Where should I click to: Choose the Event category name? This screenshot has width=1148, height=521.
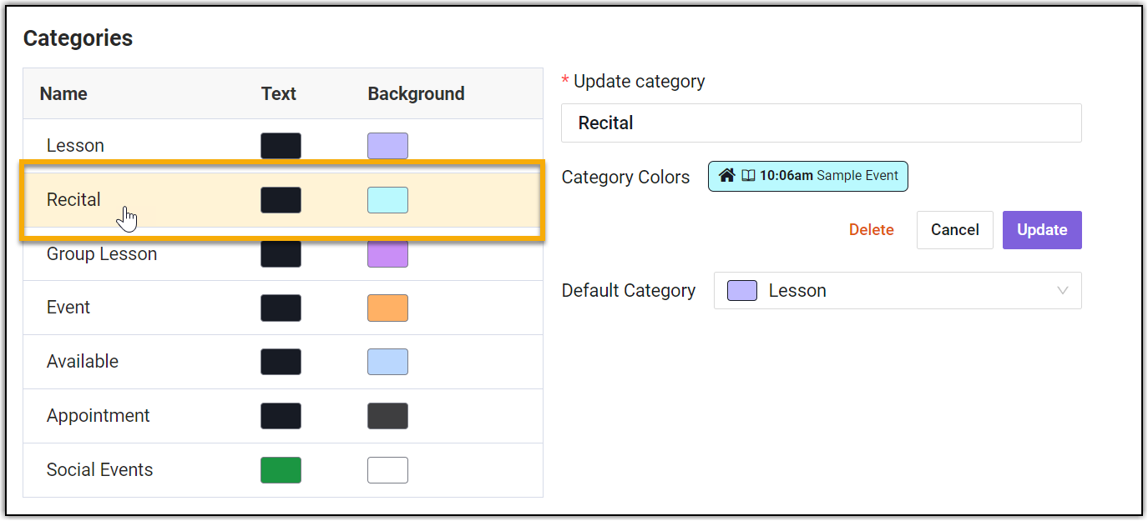(68, 308)
